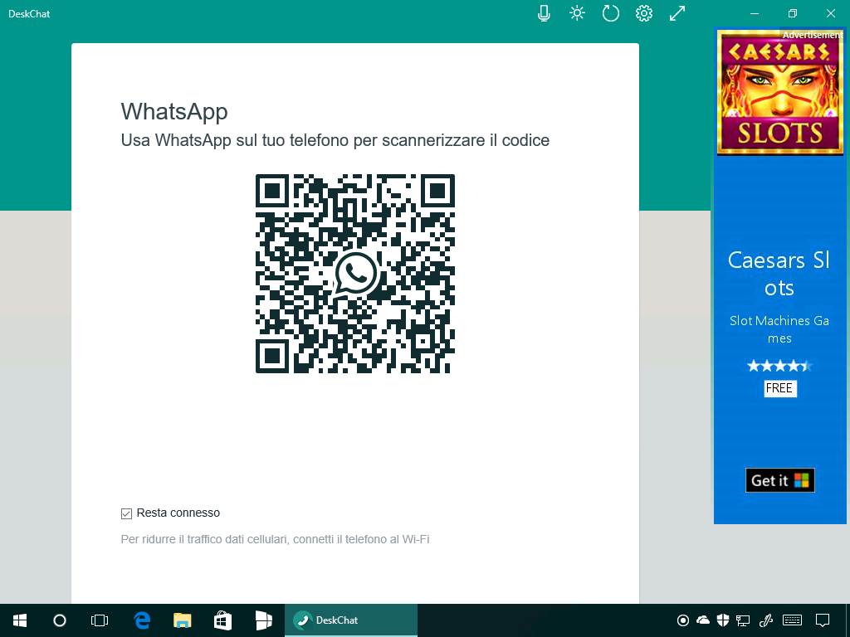Open Windows Store from taskbar

click(x=222, y=620)
